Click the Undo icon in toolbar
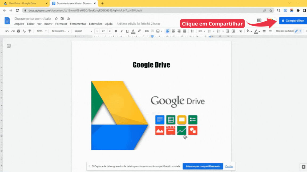 coord(7,31)
